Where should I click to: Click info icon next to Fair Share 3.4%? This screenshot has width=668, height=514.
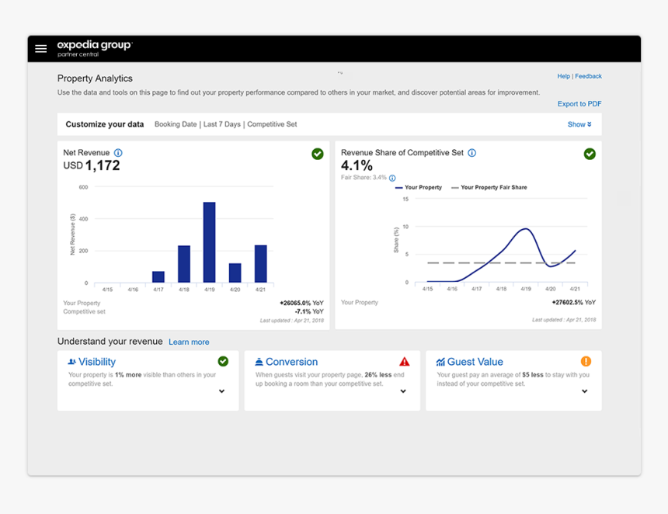click(392, 178)
